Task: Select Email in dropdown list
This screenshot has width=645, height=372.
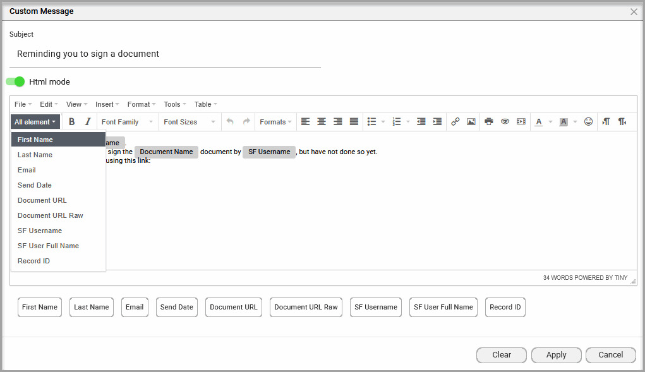Action: (58, 170)
